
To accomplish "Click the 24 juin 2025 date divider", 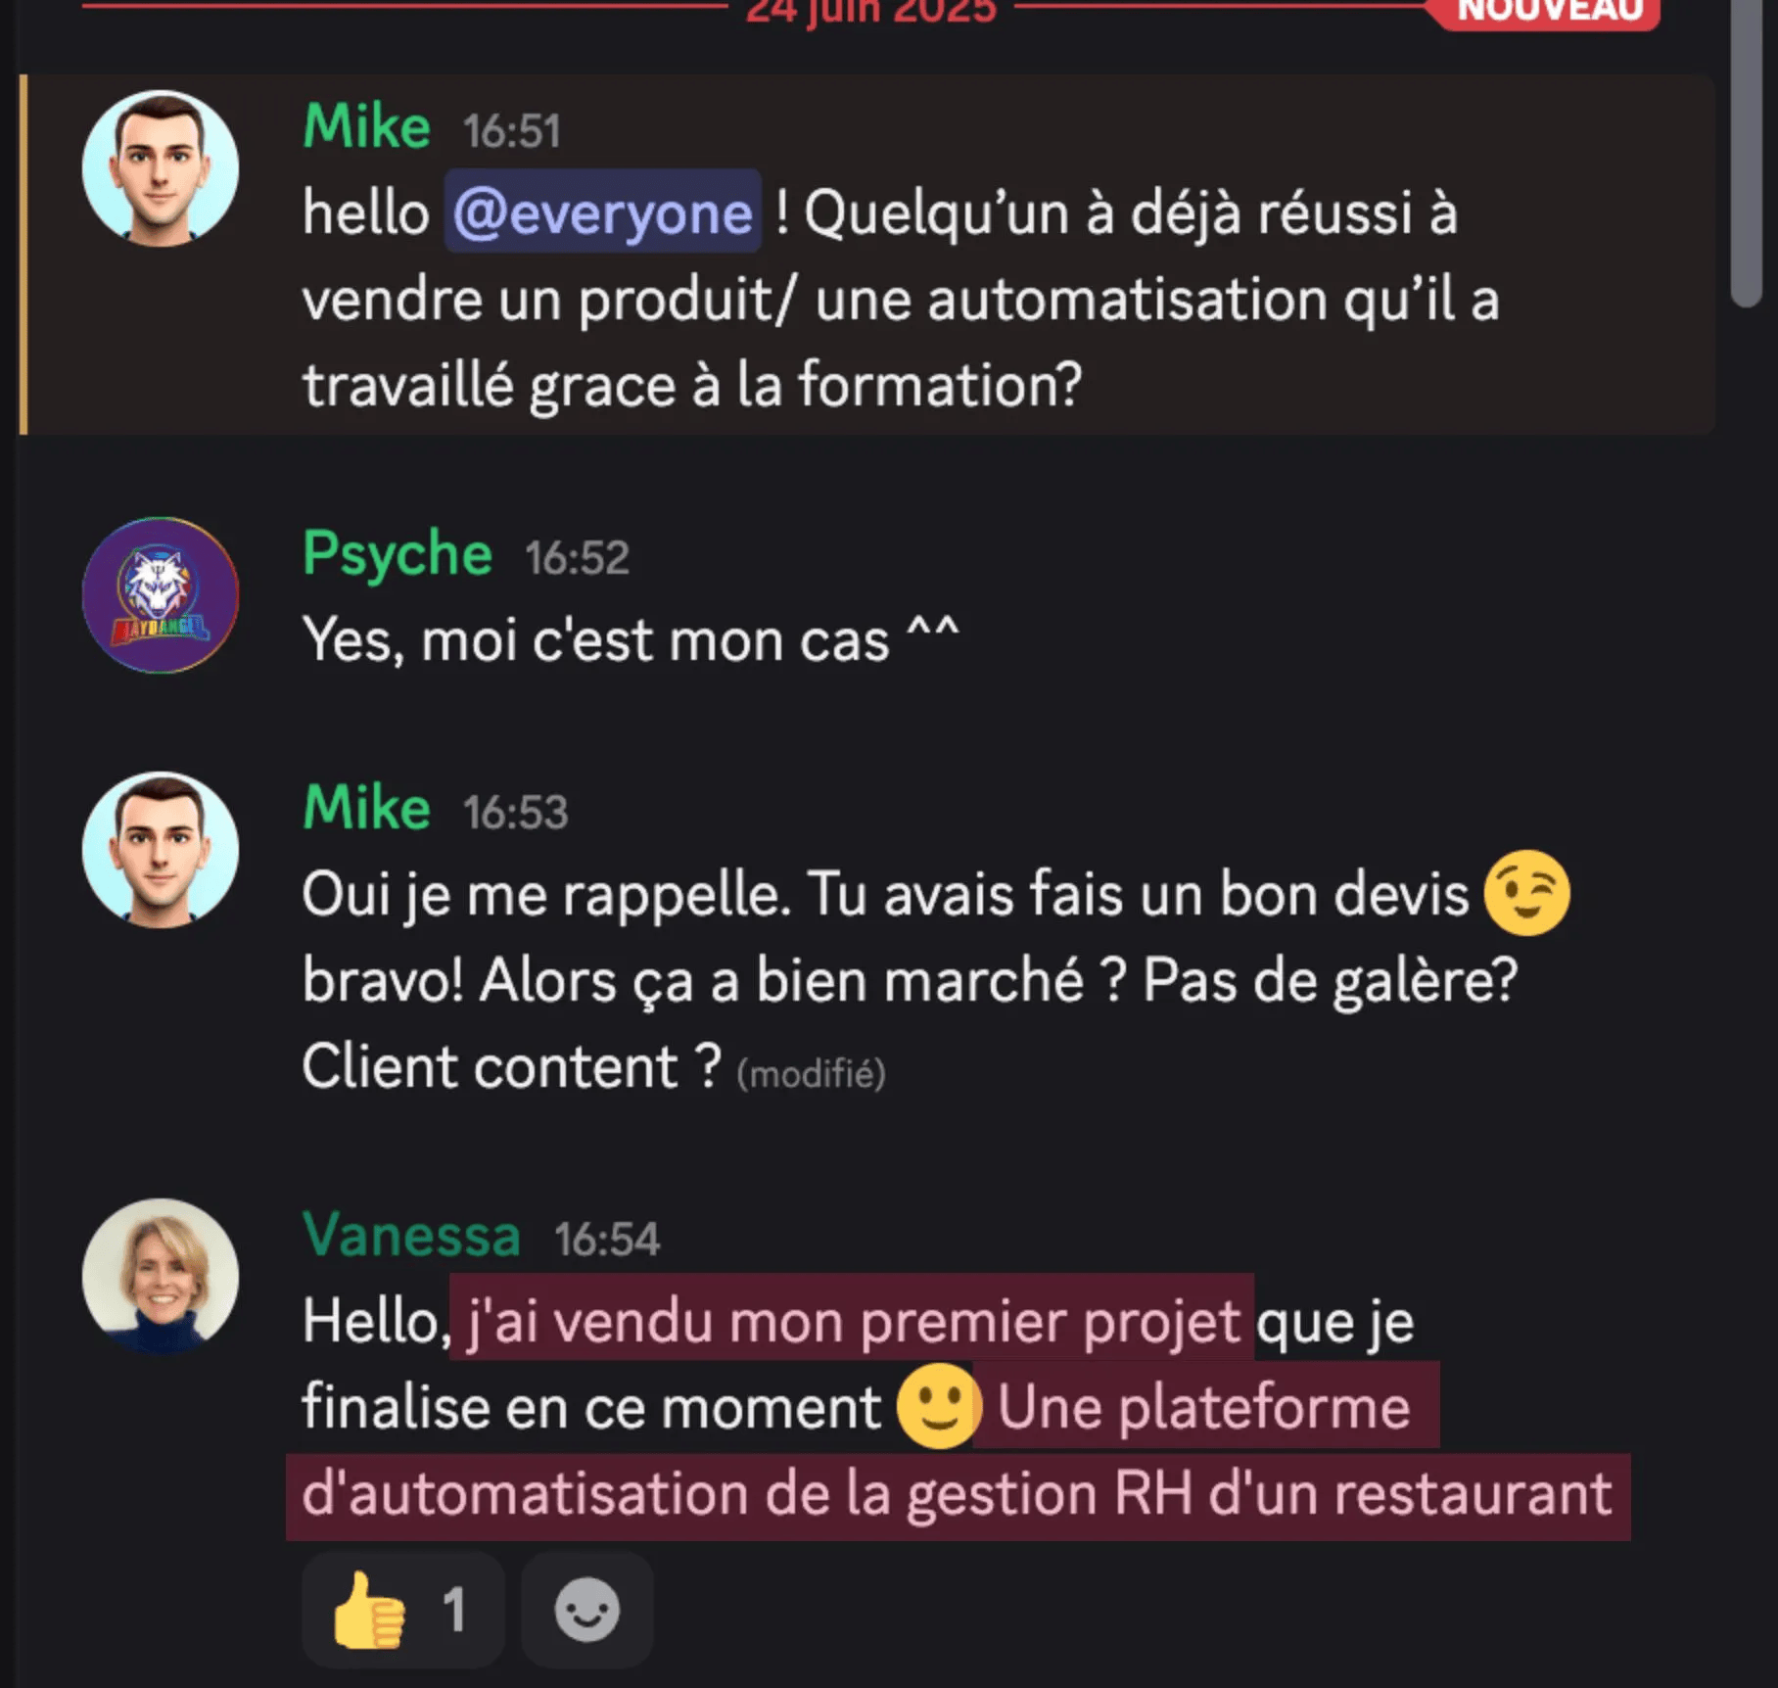I will coord(871,10).
